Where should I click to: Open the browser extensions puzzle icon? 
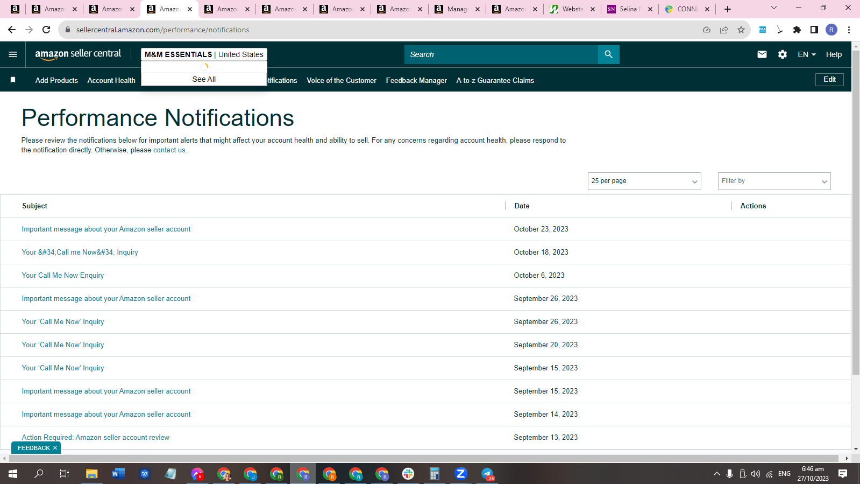797,30
